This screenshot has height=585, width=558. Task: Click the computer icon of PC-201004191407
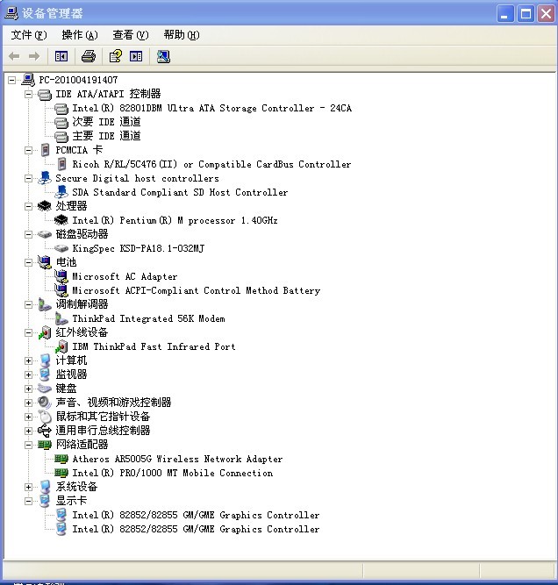28,80
